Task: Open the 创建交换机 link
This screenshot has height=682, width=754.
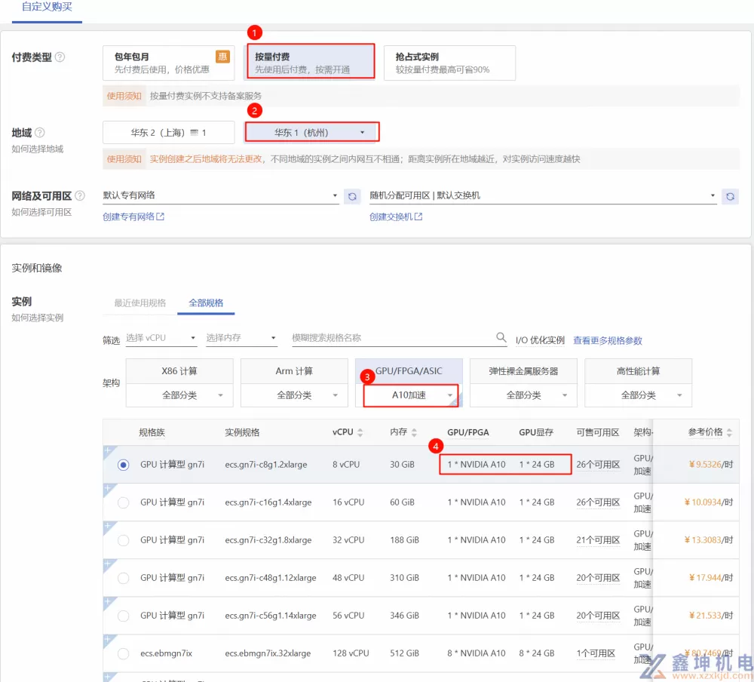Action: coord(391,217)
